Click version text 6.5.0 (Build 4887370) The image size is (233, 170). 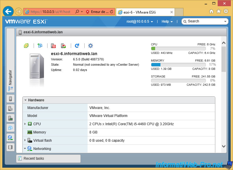tap(88, 60)
